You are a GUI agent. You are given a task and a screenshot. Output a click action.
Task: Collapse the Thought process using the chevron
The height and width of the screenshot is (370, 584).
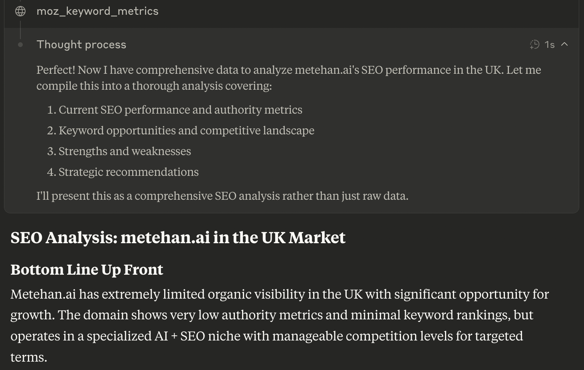click(565, 45)
